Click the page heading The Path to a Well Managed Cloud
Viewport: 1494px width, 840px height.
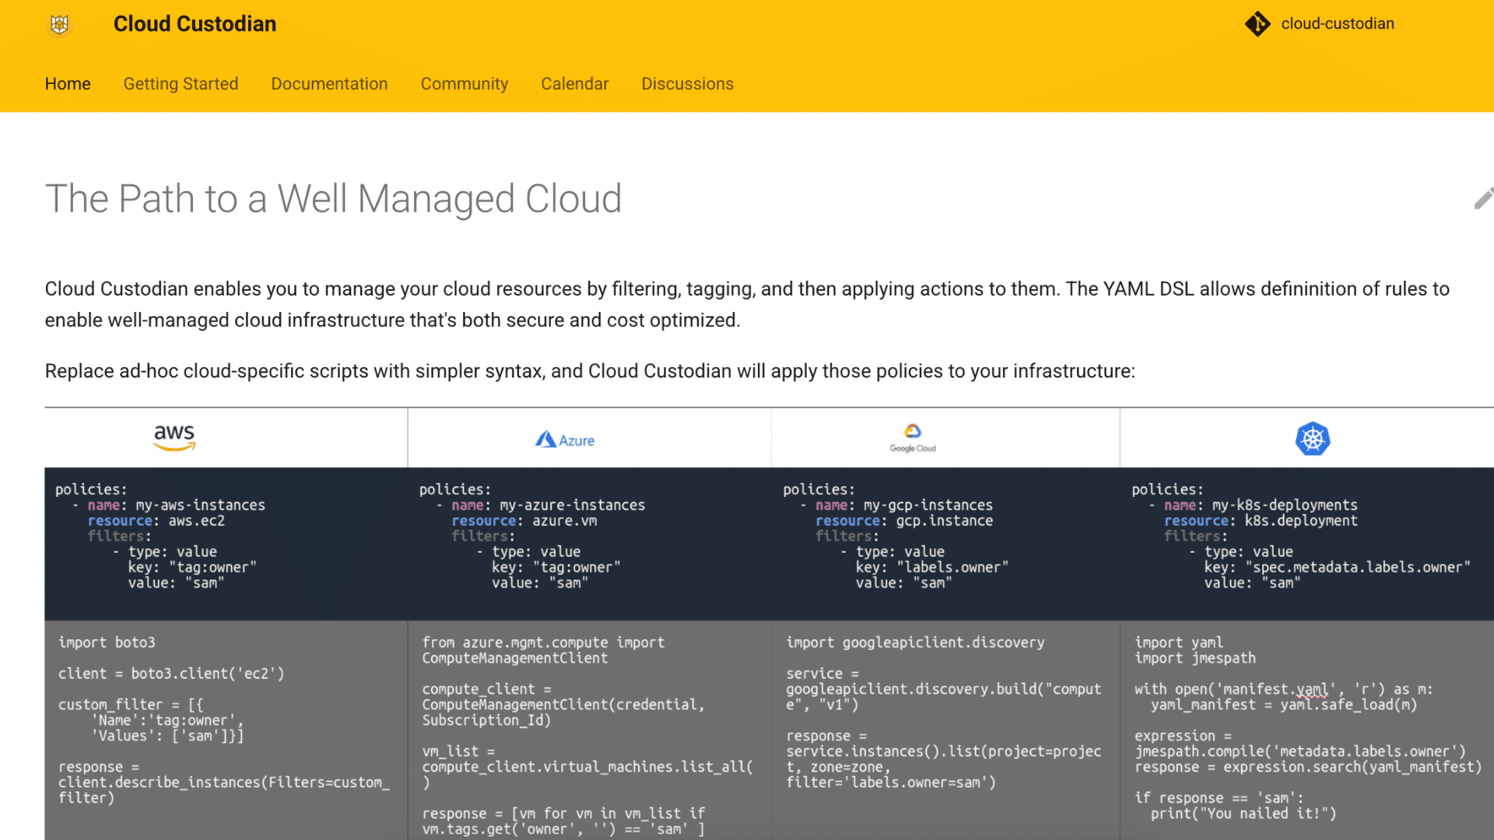[333, 199]
